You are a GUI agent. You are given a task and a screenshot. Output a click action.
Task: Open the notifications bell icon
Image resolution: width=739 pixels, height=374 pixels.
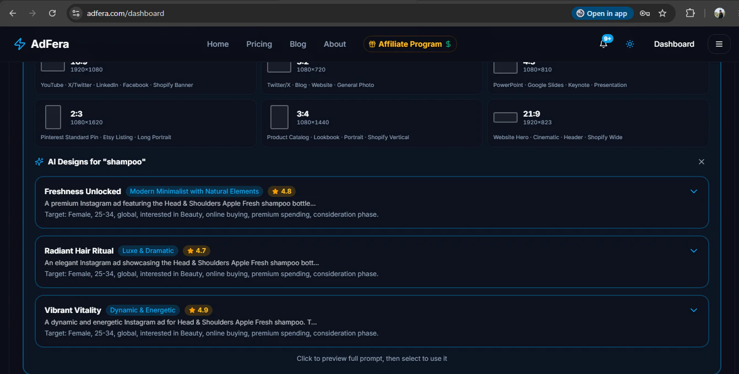[x=604, y=44]
